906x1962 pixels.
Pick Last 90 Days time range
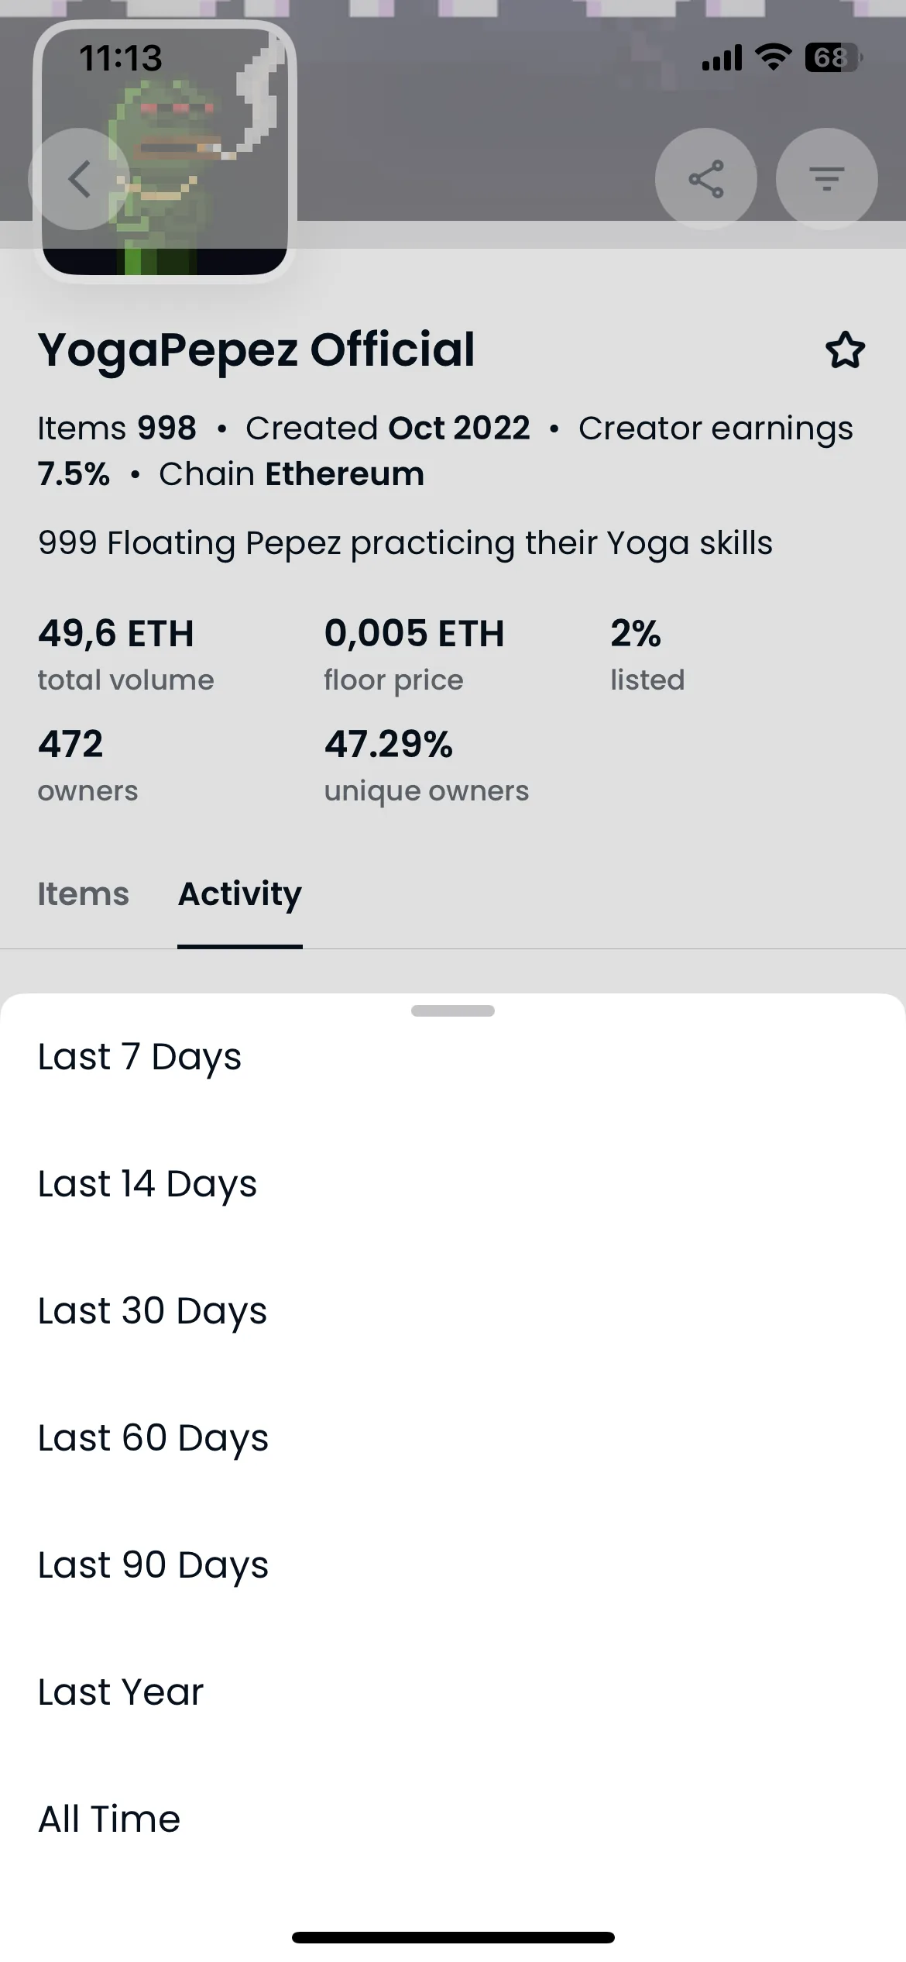point(453,1566)
